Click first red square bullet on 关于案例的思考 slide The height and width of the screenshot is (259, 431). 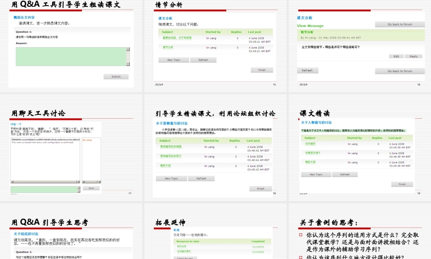tap(300, 235)
